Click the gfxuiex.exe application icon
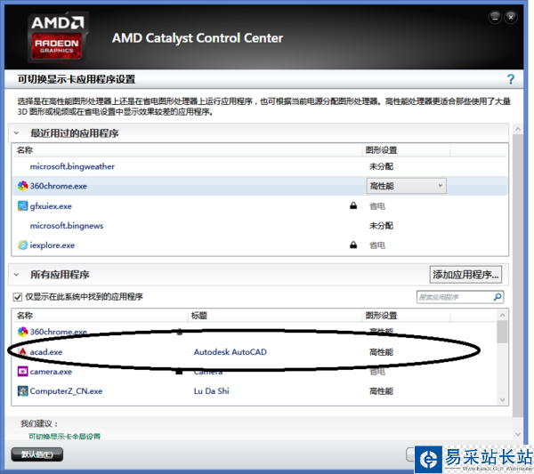This screenshot has width=534, height=474. click(x=22, y=205)
